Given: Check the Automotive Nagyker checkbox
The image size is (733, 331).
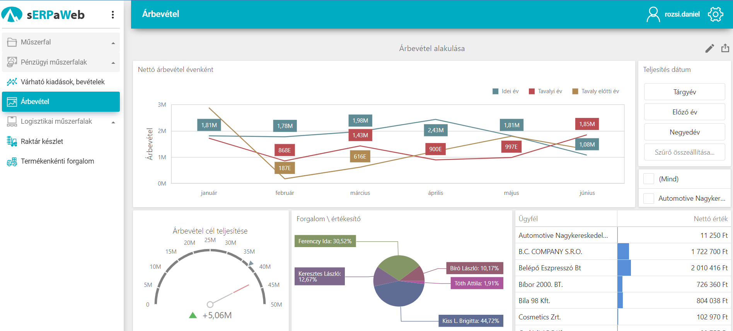Looking at the screenshot, I should click(x=648, y=198).
